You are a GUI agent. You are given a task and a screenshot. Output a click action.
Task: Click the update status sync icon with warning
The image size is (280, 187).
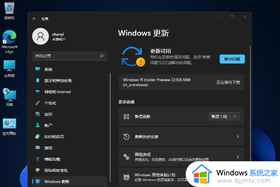point(133,57)
